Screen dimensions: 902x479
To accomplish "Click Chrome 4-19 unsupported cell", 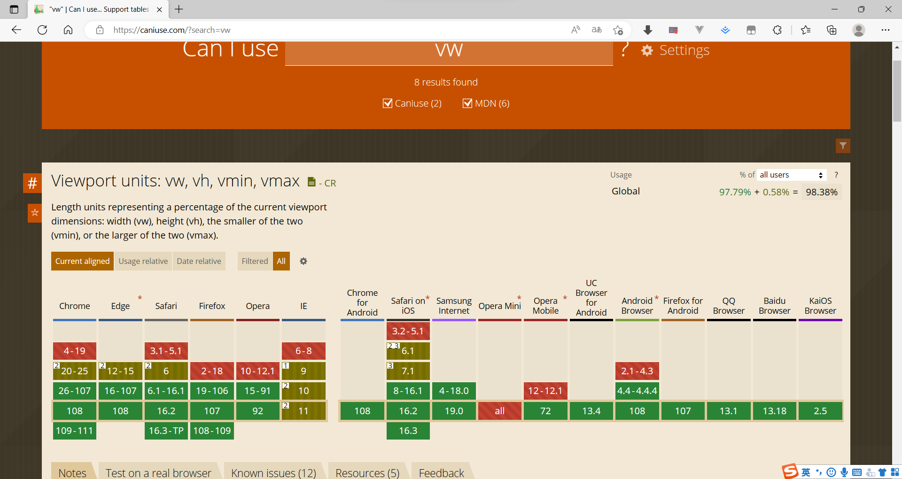I will click(75, 351).
